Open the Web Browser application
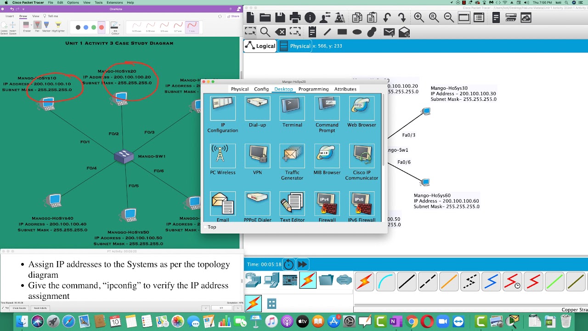 [362, 113]
